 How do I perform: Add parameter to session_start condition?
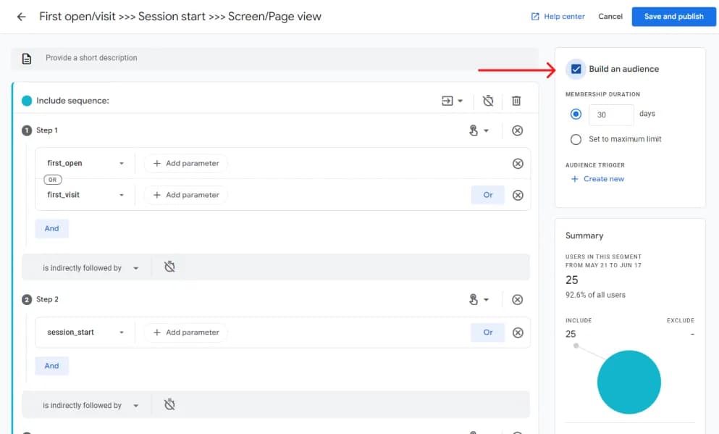click(185, 333)
